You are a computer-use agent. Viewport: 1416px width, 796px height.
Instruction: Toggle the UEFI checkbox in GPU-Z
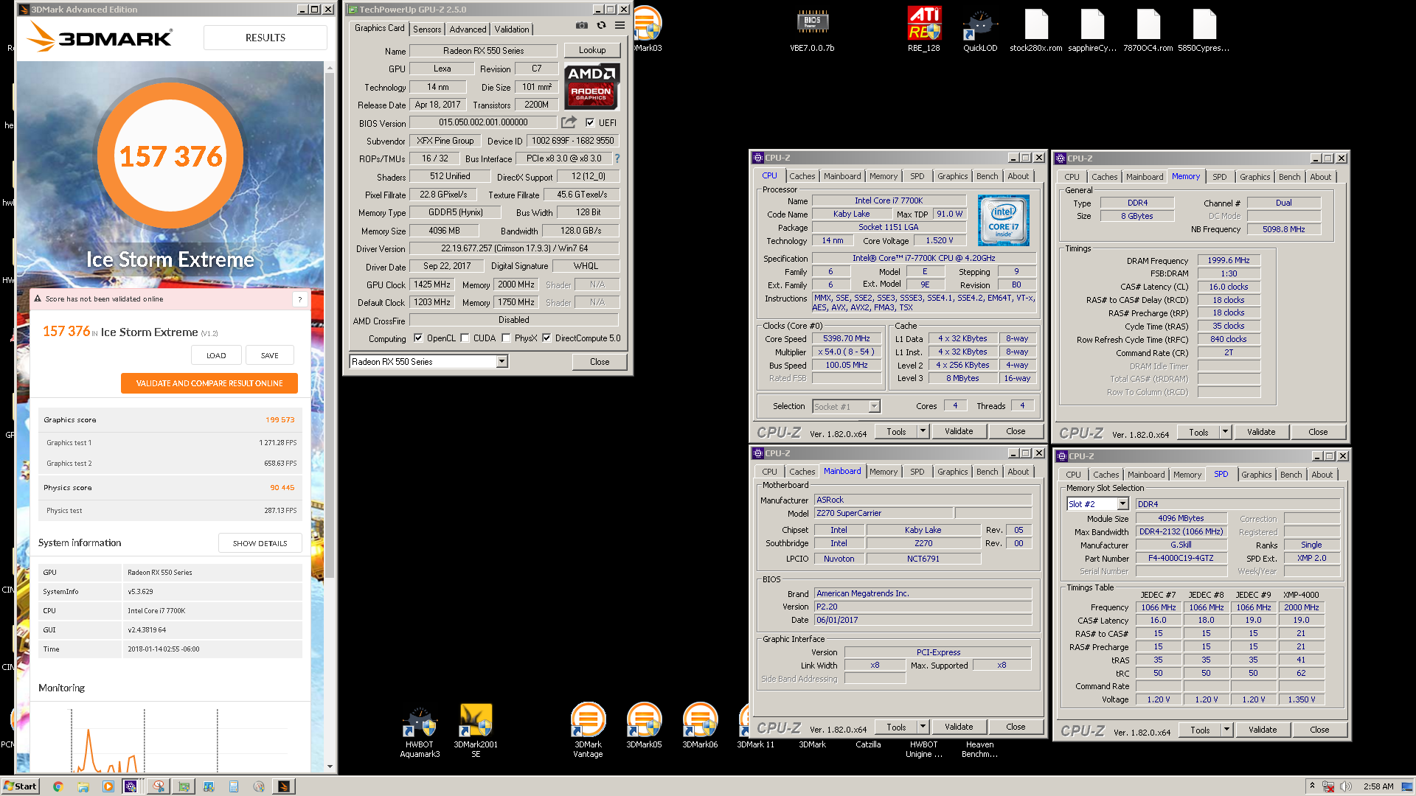click(590, 122)
